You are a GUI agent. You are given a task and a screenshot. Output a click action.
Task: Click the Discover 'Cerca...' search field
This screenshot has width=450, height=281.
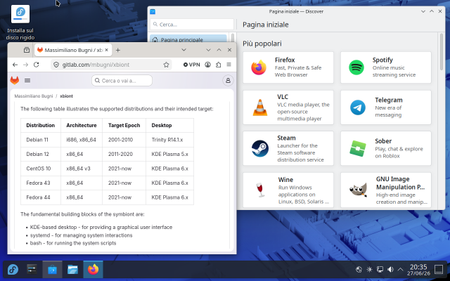coord(192,25)
